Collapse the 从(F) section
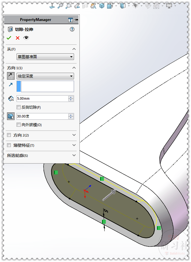Screen dimensions: 191x262 pyautogui.click(x=74, y=49)
